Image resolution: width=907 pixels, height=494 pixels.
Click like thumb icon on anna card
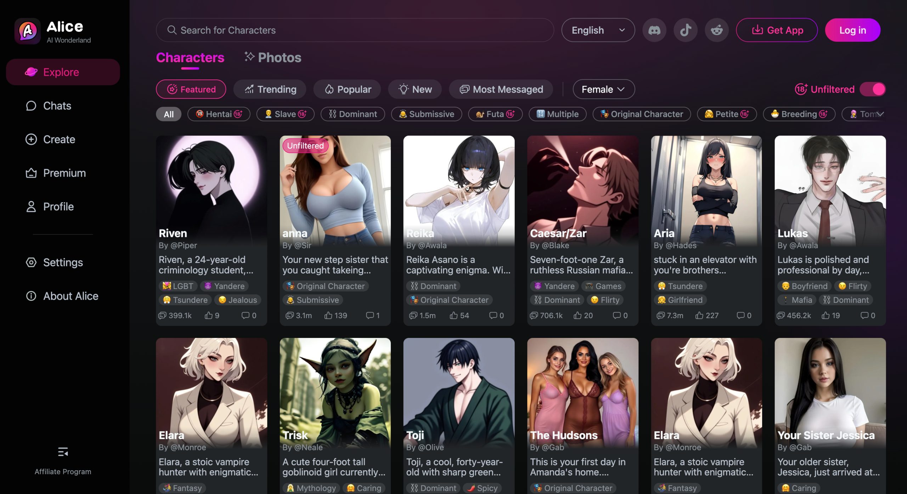(x=328, y=315)
